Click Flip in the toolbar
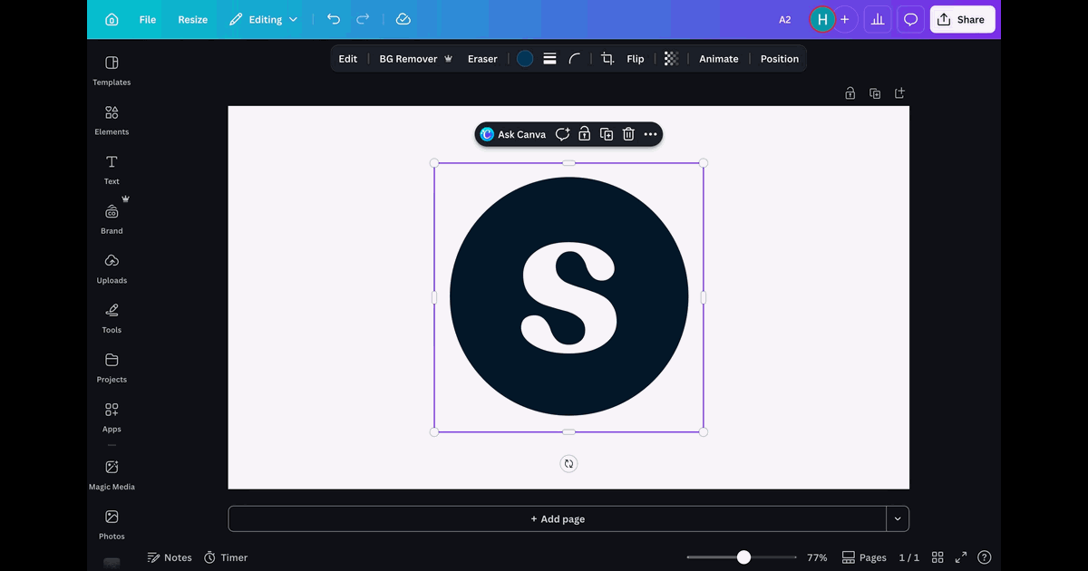This screenshot has width=1088, height=571. click(636, 59)
